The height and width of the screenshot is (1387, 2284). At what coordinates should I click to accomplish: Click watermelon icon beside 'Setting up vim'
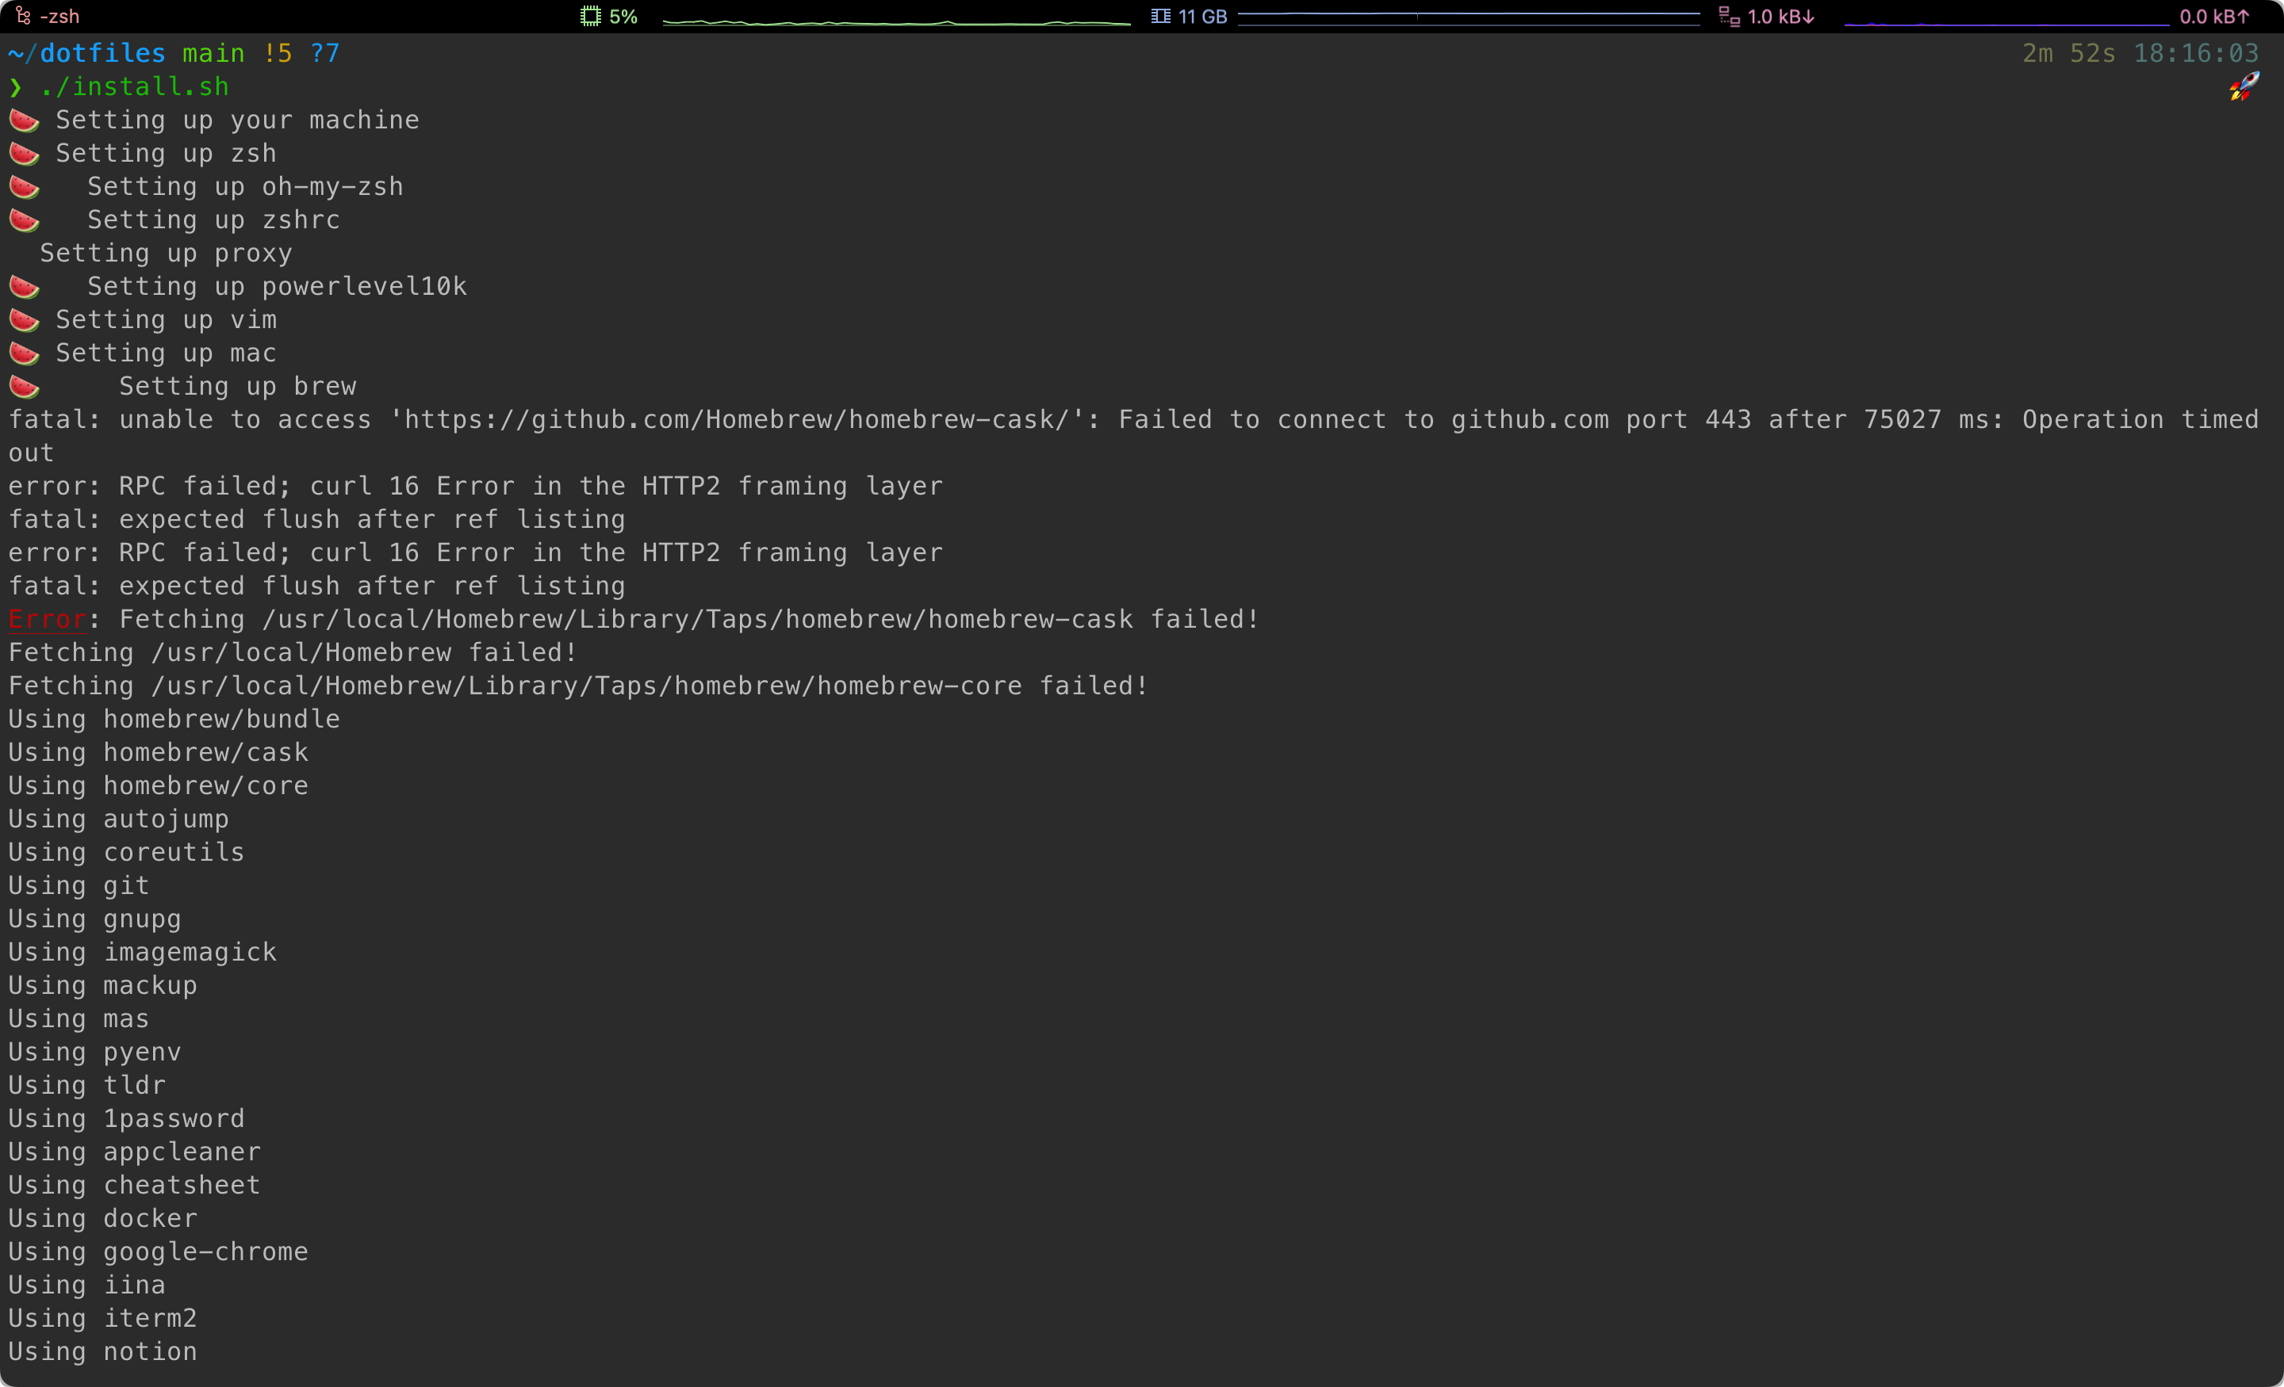click(24, 319)
